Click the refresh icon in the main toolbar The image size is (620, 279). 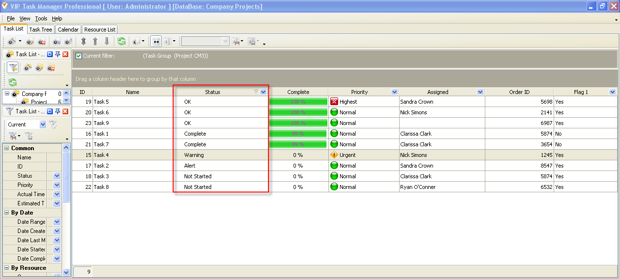click(x=121, y=42)
